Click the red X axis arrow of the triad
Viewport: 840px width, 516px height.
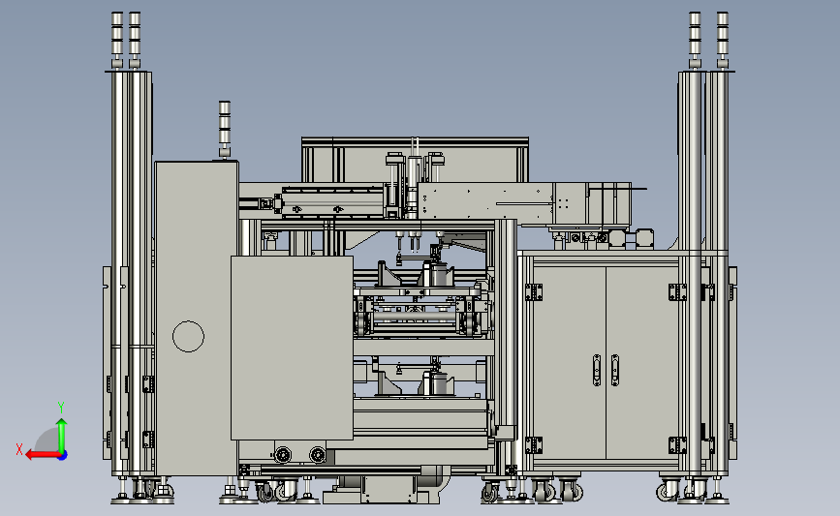point(42,455)
